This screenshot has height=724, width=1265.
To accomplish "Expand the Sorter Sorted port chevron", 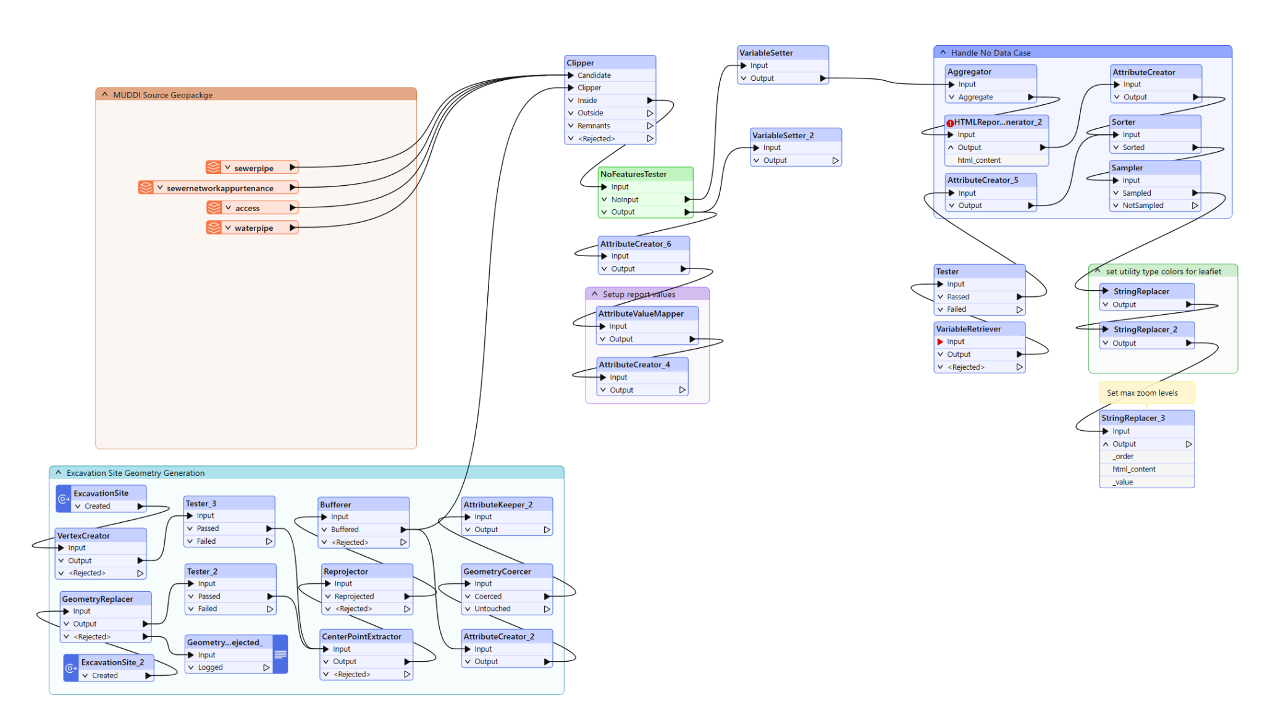I will pyautogui.click(x=1116, y=148).
